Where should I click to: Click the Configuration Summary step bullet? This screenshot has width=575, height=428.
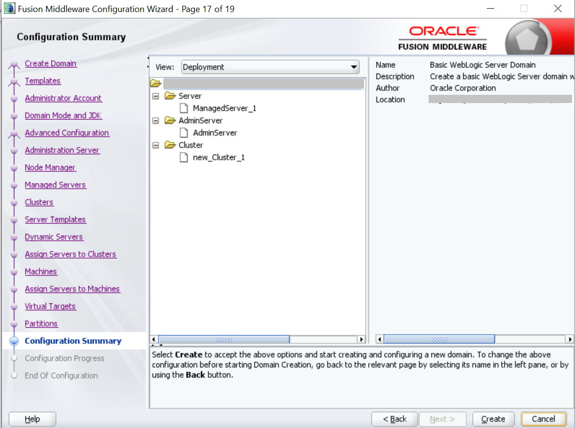pos(14,341)
